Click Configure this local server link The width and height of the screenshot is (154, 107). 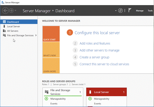pyautogui.click(x=97, y=33)
